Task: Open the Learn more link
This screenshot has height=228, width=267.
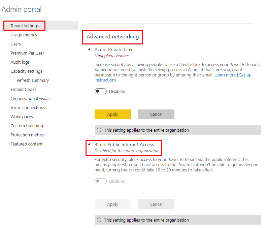Action: point(225,75)
